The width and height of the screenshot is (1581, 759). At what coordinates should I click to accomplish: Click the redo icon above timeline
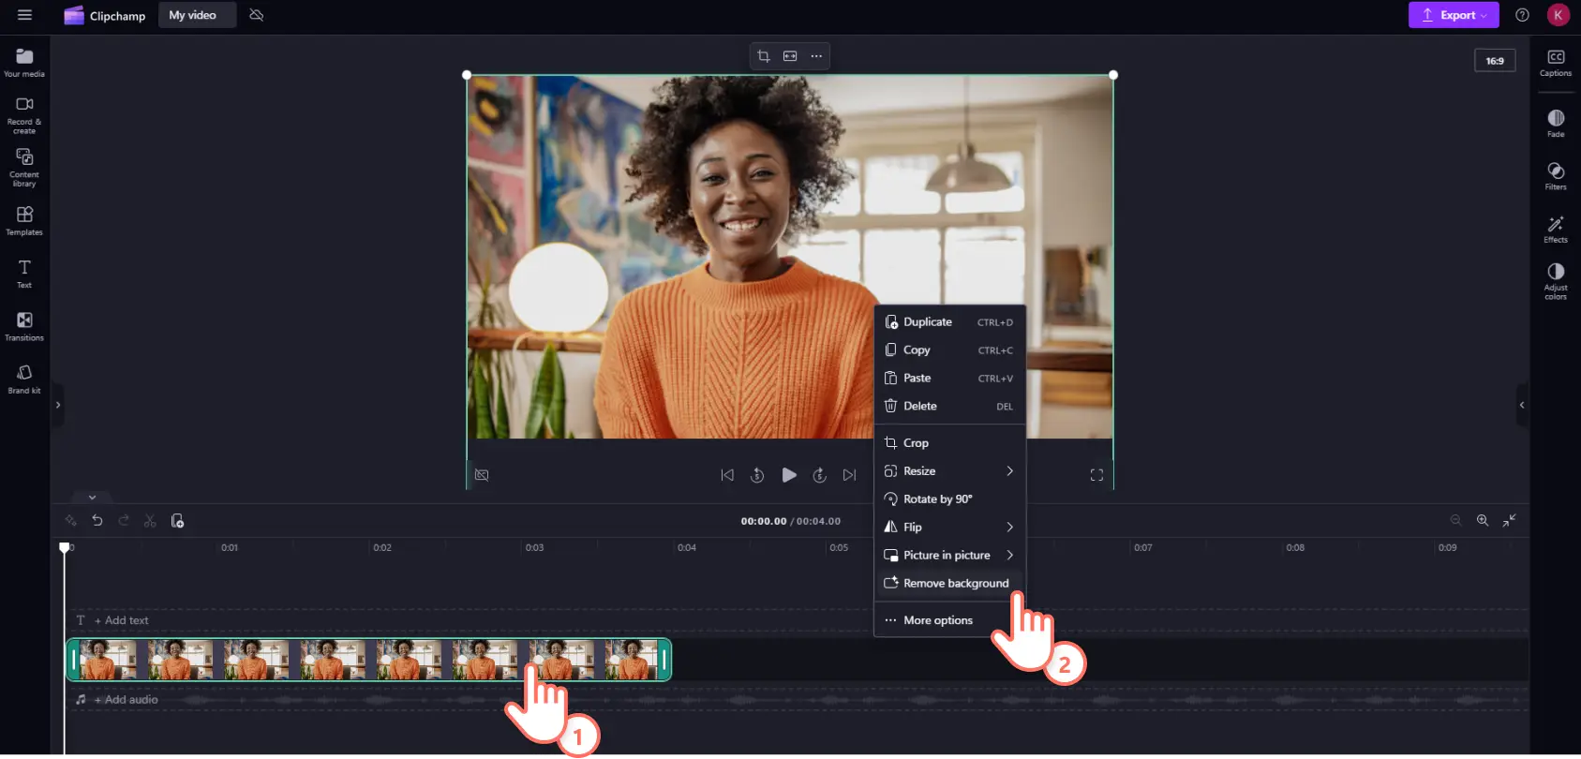(x=124, y=520)
